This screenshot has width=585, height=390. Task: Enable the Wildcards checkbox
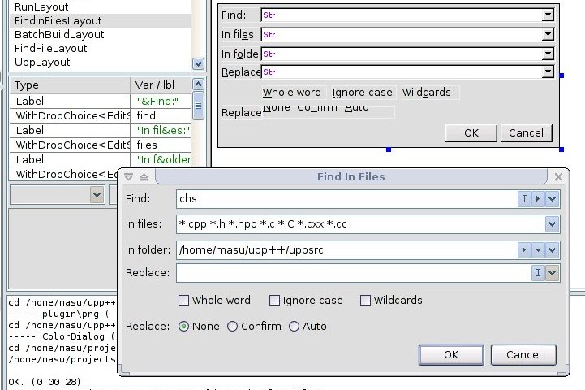tap(365, 301)
